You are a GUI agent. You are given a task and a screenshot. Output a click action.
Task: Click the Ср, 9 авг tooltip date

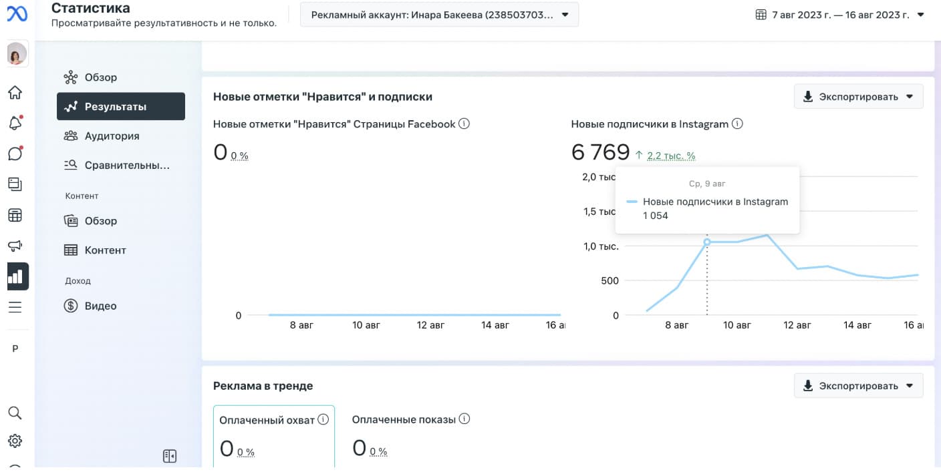(707, 184)
